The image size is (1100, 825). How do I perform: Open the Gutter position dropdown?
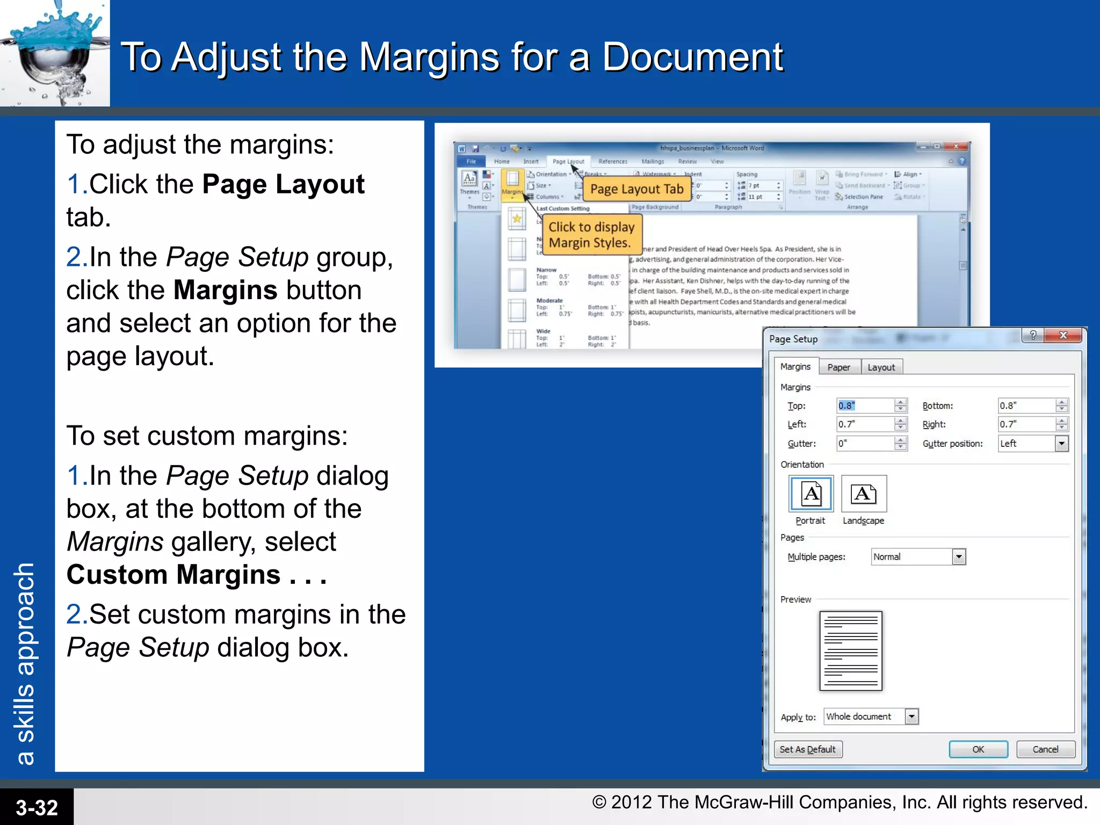[1061, 444]
